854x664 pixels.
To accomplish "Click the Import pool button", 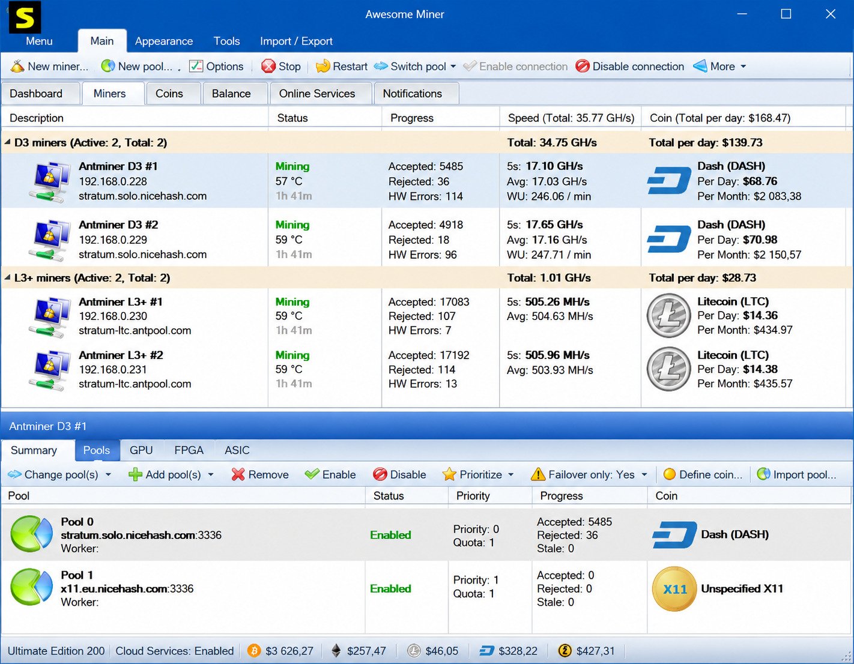I will tap(796, 474).
